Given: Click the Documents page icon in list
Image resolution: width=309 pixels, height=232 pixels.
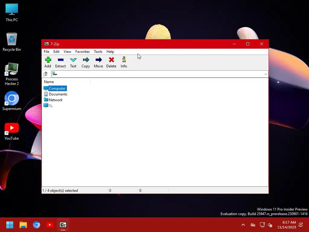Looking at the screenshot, I should [46, 94].
